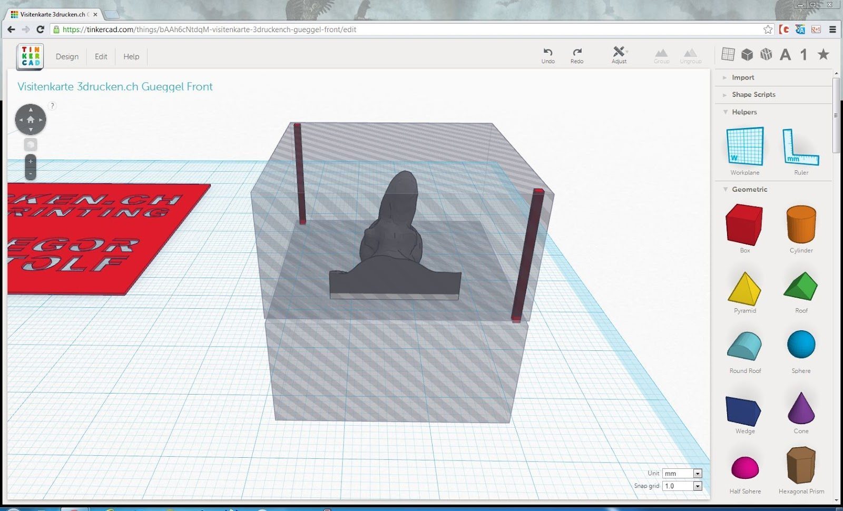Show number shapes with the 1 icon

click(803, 54)
